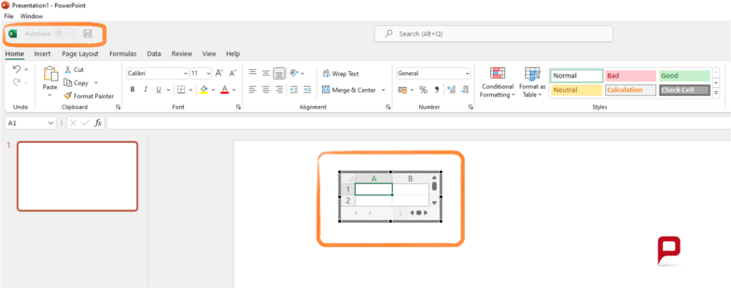The width and height of the screenshot is (731, 288).
Task: Toggle the AutoSave switch
Action: (64, 34)
